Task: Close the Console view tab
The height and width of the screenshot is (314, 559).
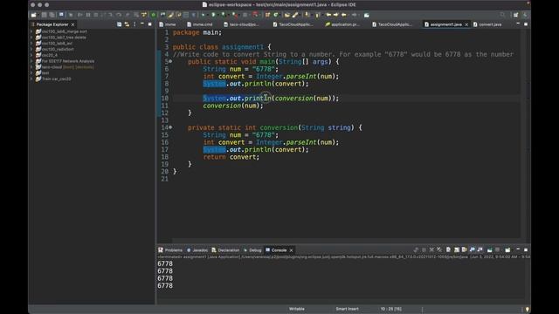Action: [291, 250]
